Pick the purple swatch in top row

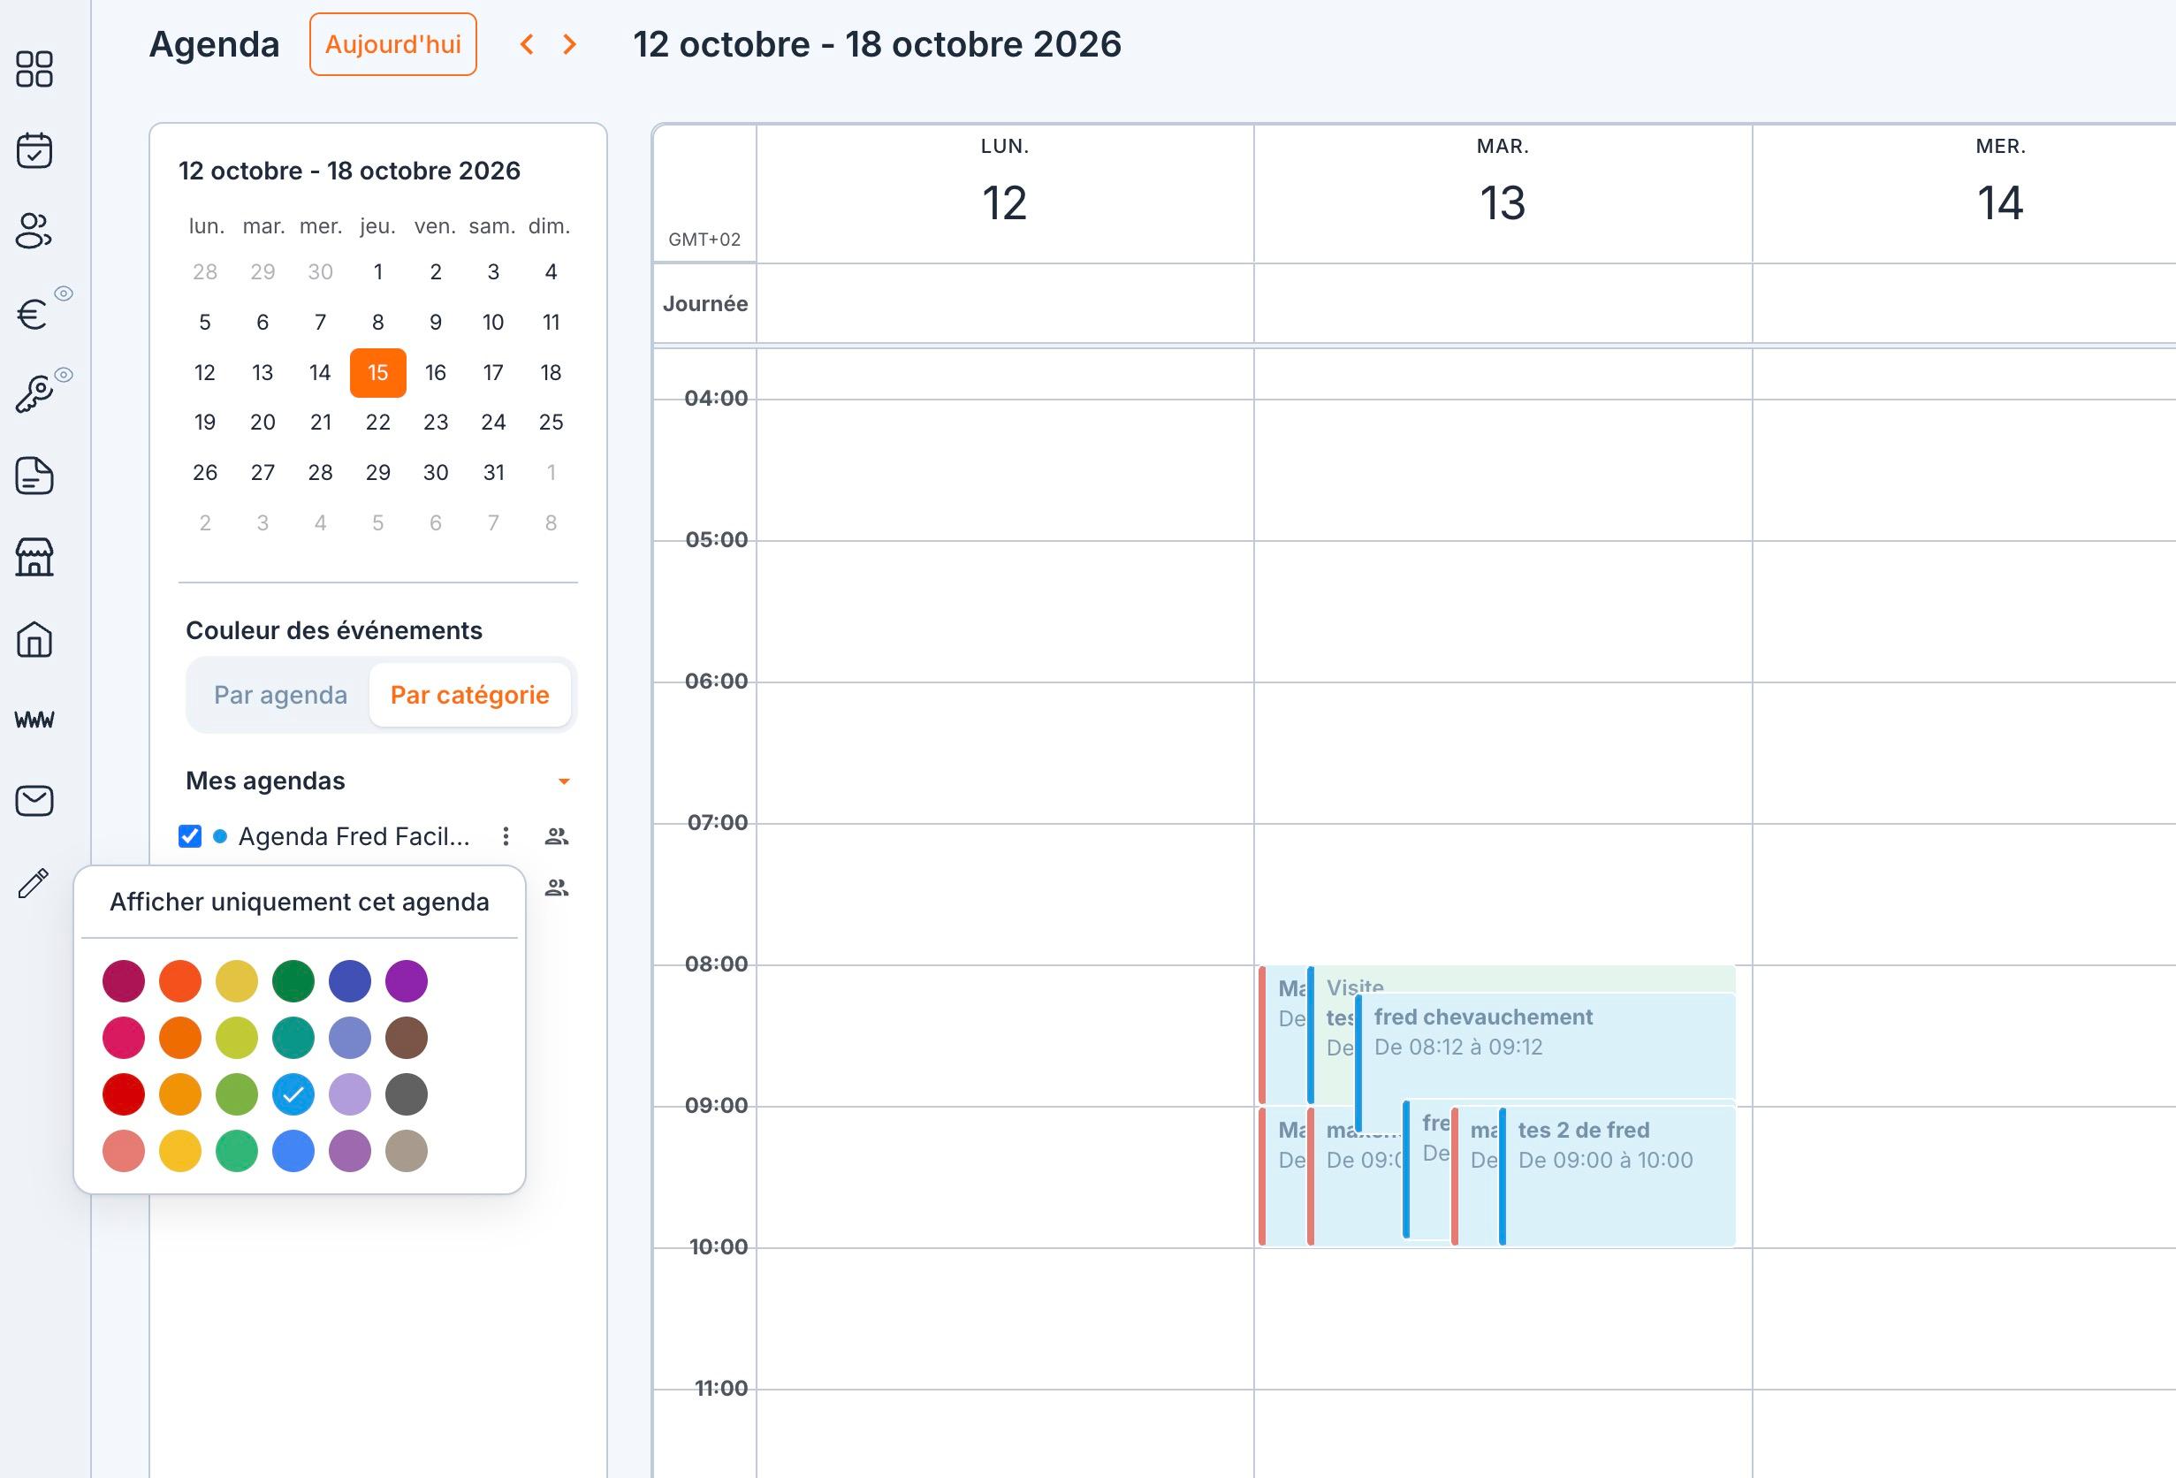tap(407, 980)
